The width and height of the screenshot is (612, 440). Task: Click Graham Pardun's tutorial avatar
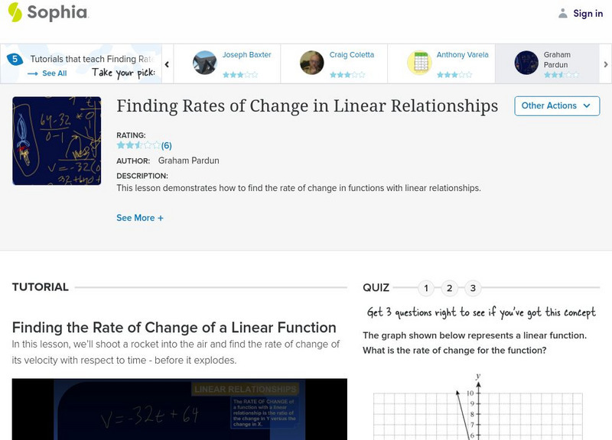coord(526,63)
